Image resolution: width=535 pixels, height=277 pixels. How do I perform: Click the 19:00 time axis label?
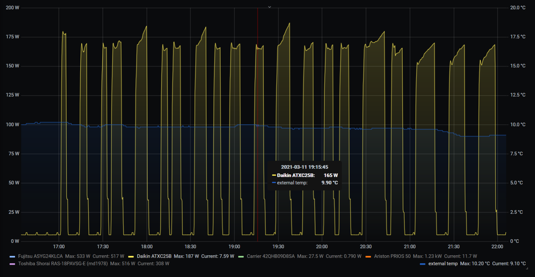tap(234, 247)
